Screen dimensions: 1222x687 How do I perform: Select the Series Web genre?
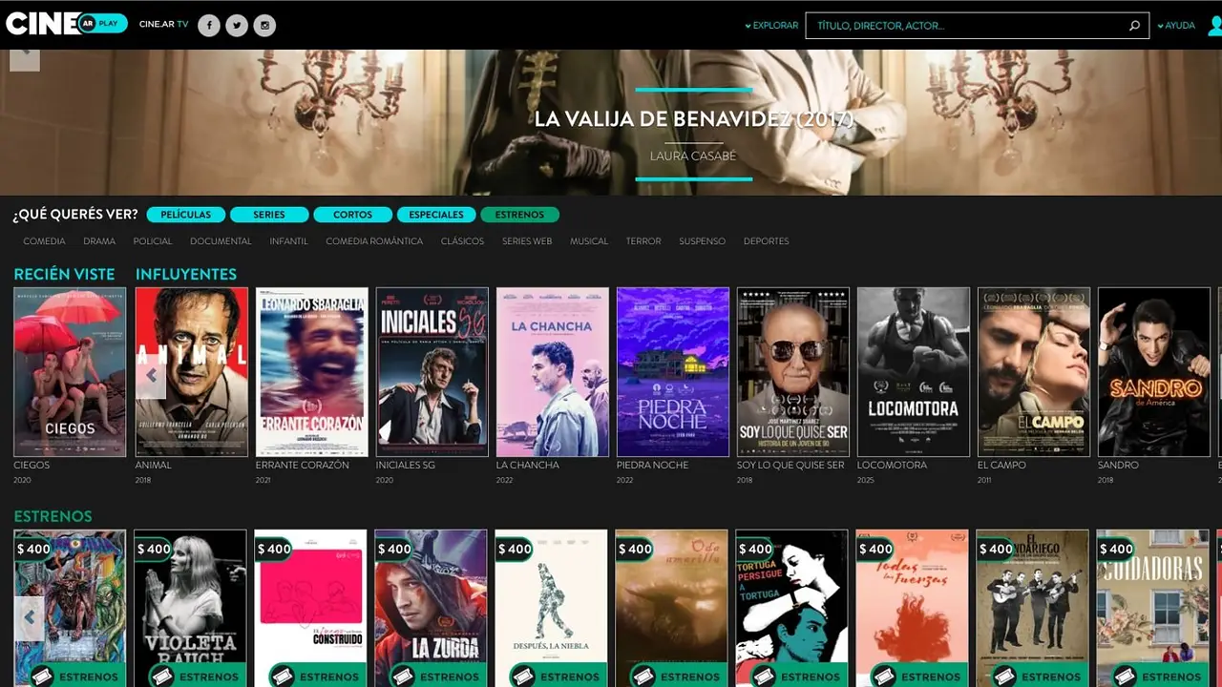pos(527,241)
